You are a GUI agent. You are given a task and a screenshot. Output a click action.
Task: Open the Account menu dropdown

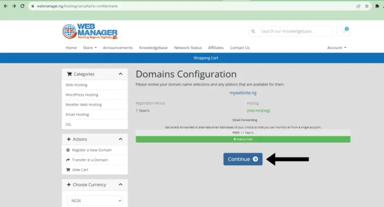pyautogui.click(x=337, y=48)
